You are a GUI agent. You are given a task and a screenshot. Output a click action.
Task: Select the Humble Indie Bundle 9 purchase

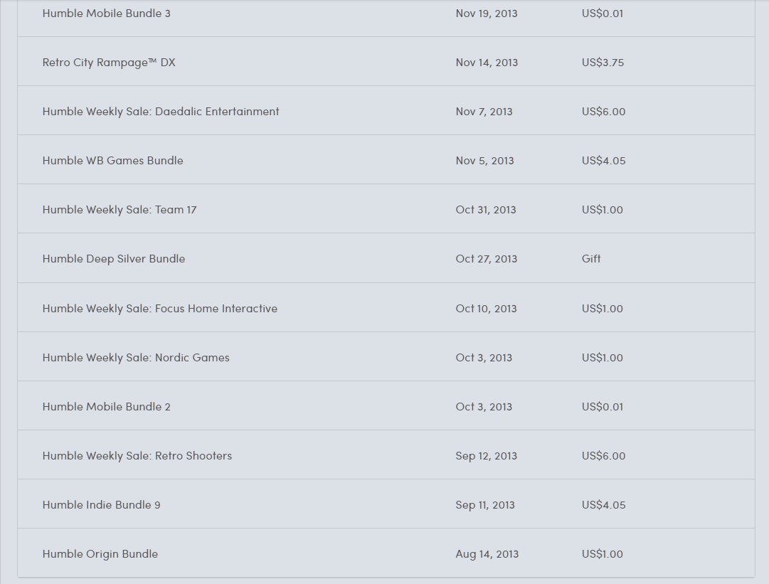(101, 505)
